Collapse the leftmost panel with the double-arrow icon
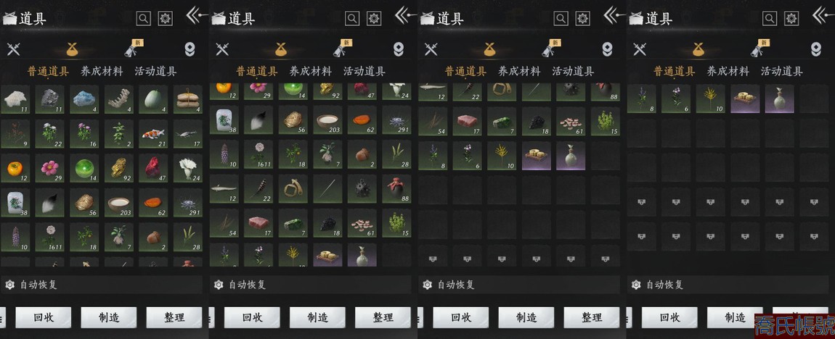The height and width of the screenshot is (339, 835). pyautogui.click(x=195, y=15)
